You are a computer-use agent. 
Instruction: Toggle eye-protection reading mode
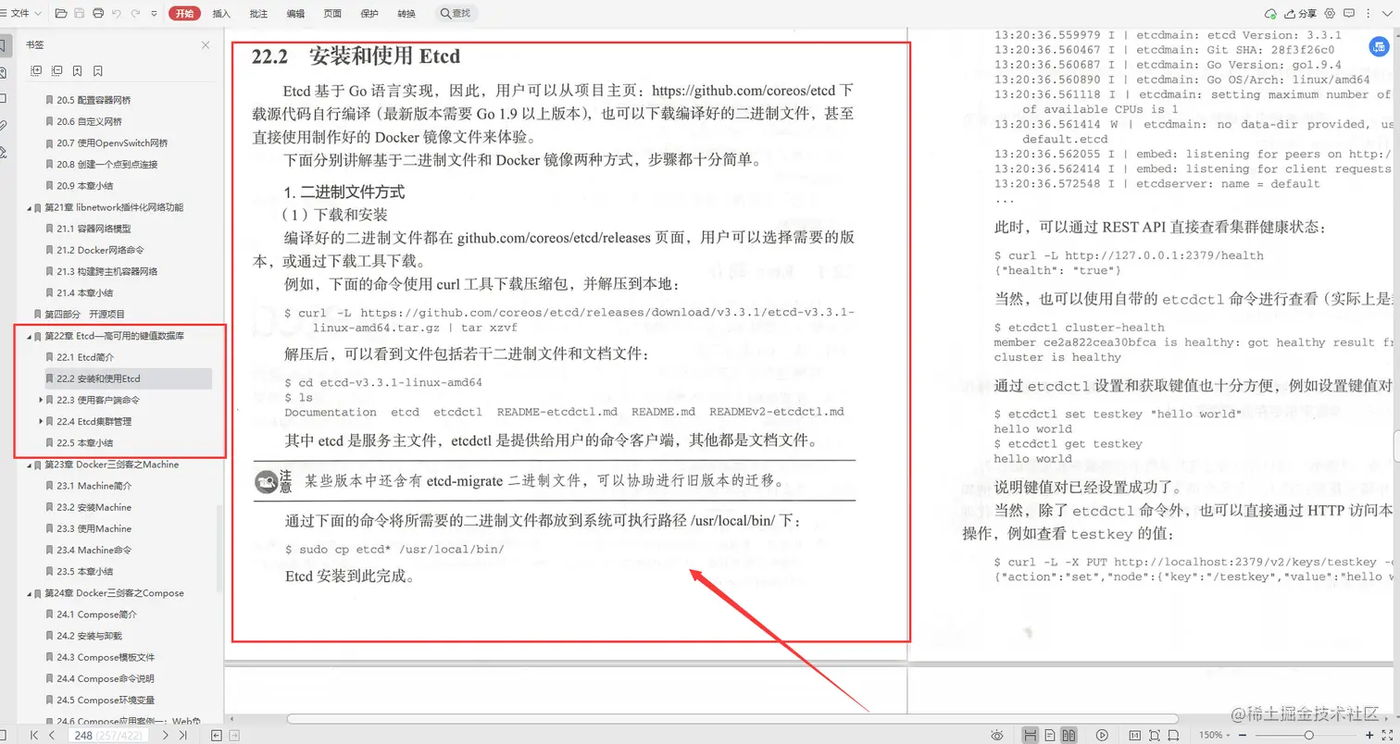[997, 734]
